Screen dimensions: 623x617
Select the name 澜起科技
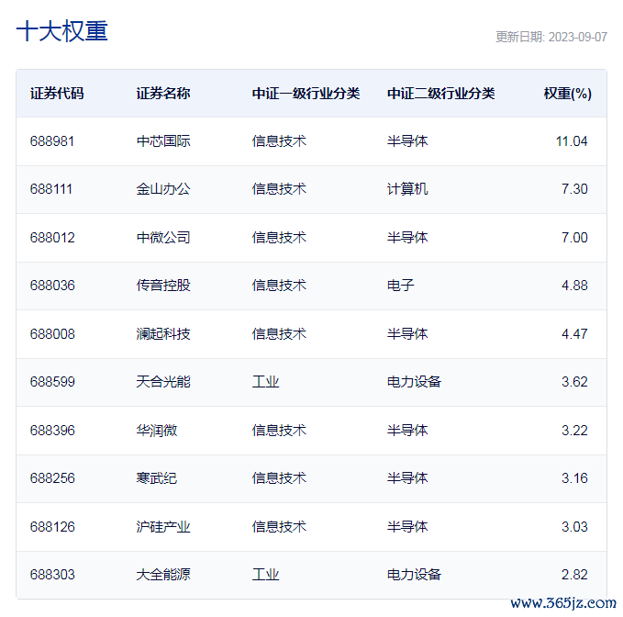click(x=163, y=334)
